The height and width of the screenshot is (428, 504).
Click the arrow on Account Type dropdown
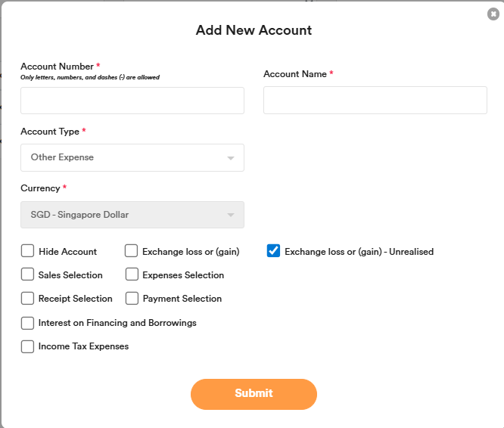point(231,158)
